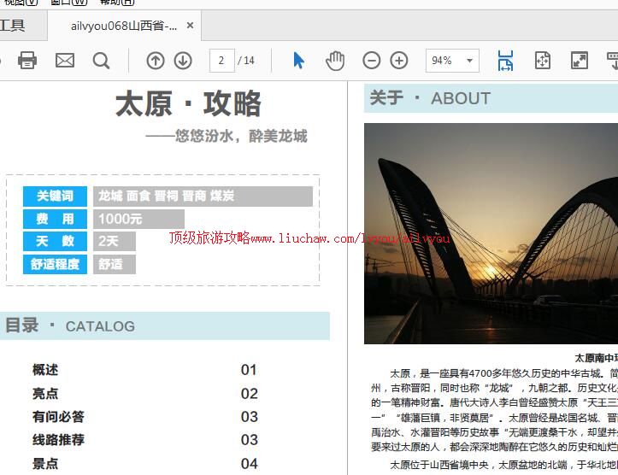Close the ailvyou068山西省 document tab
618x475 pixels.
point(191,26)
